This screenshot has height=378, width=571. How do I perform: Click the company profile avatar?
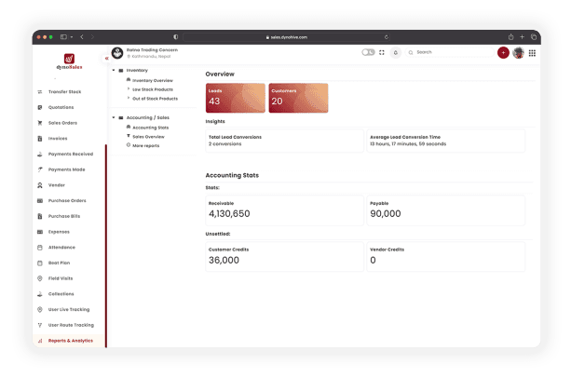click(x=117, y=53)
